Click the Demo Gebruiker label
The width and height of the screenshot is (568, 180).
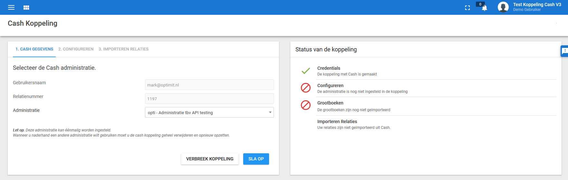tap(527, 10)
